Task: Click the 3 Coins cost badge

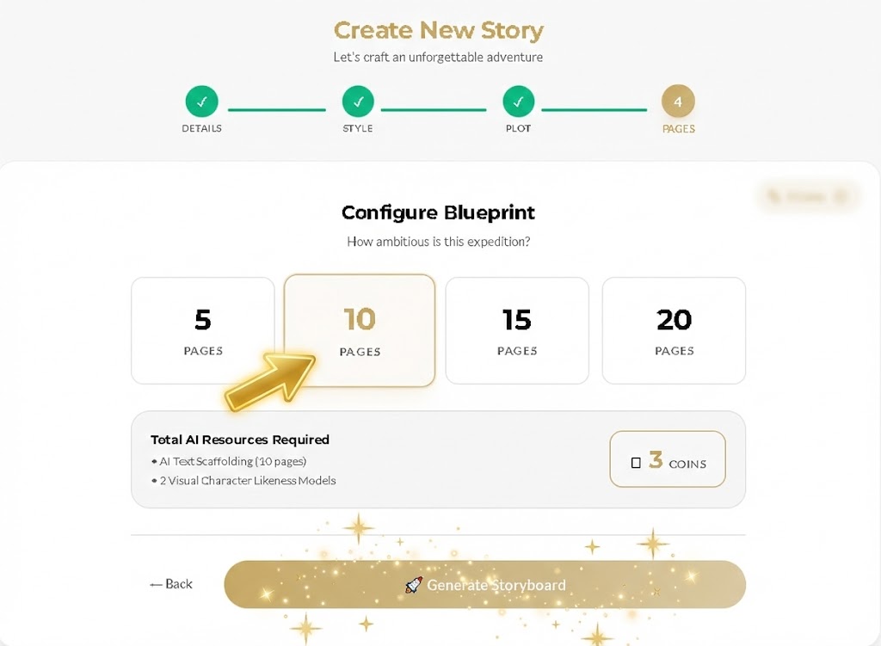Action: coord(668,459)
